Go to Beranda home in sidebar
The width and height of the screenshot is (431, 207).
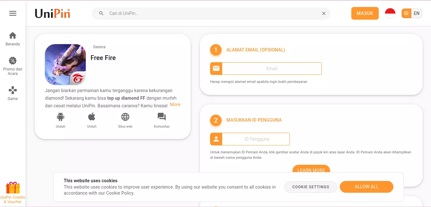[13, 39]
